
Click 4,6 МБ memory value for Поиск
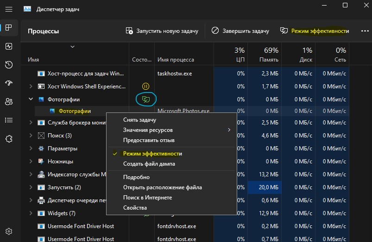(x=270, y=136)
